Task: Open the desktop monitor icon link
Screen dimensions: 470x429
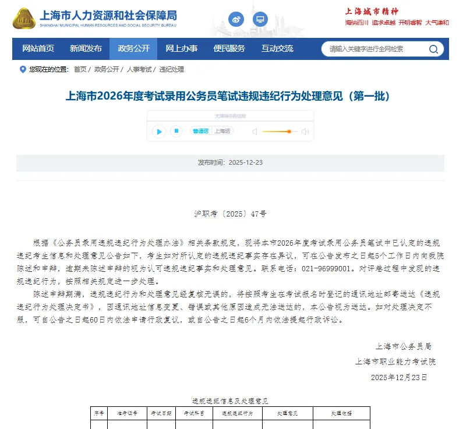Action: [x=260, y=19]
